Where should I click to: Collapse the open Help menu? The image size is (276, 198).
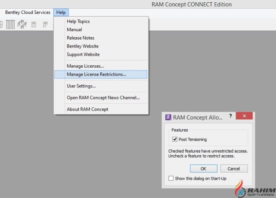(61, 12)
